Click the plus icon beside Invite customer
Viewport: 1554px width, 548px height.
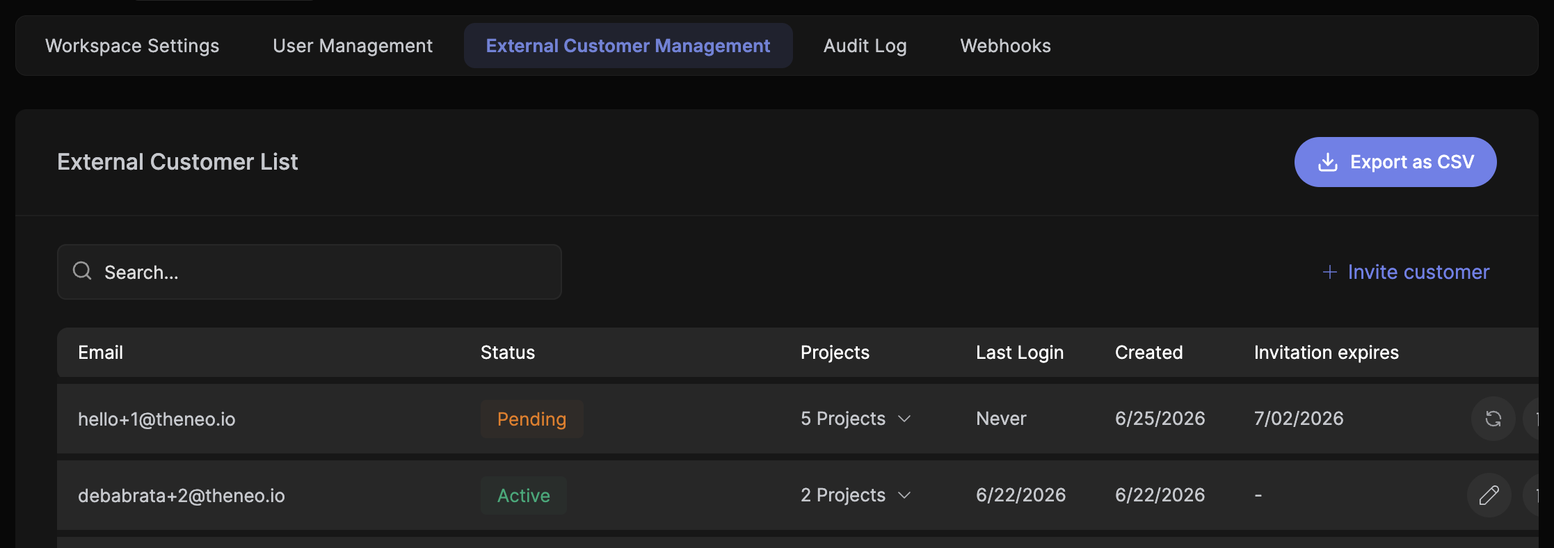(x=1330, y=272)
